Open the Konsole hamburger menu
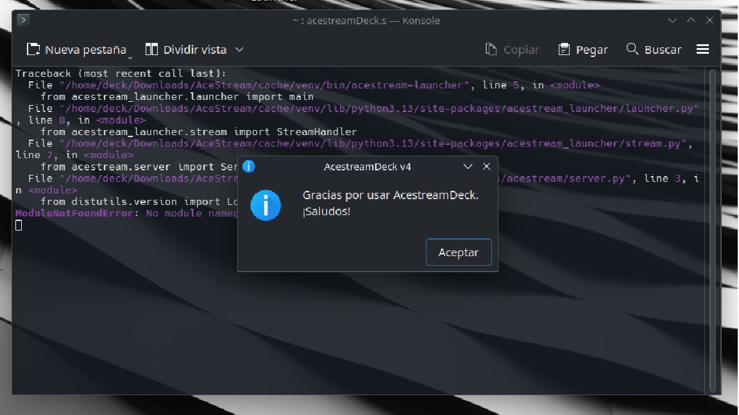This screenshot has height=415, width=739. [702, 49]
